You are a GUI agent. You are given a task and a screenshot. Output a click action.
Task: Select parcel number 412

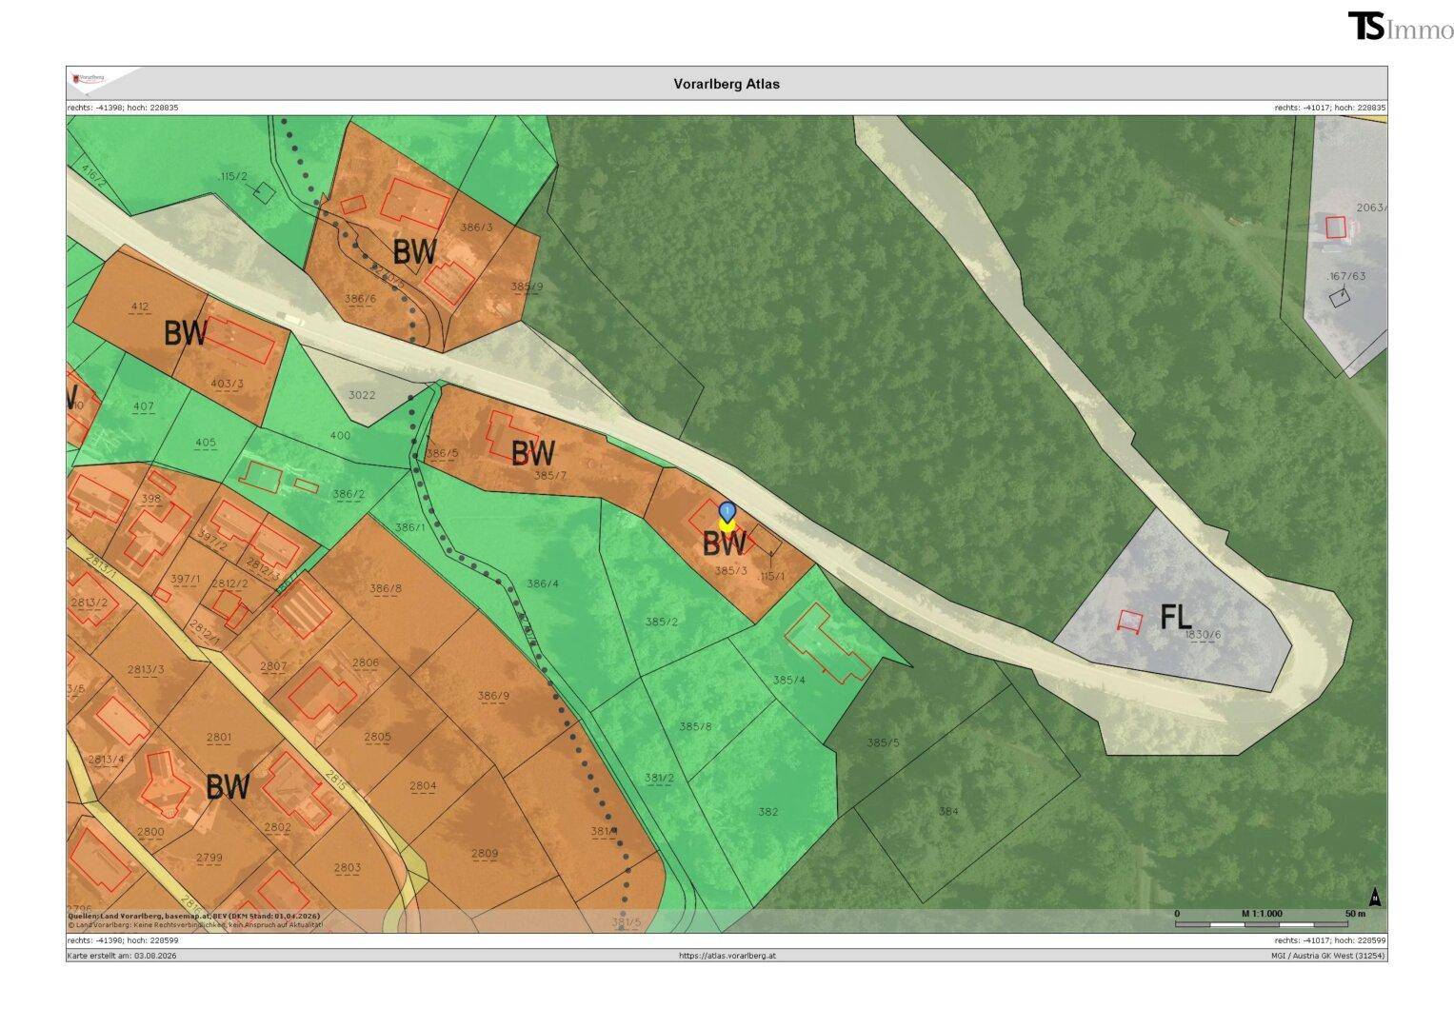[139, 306]
